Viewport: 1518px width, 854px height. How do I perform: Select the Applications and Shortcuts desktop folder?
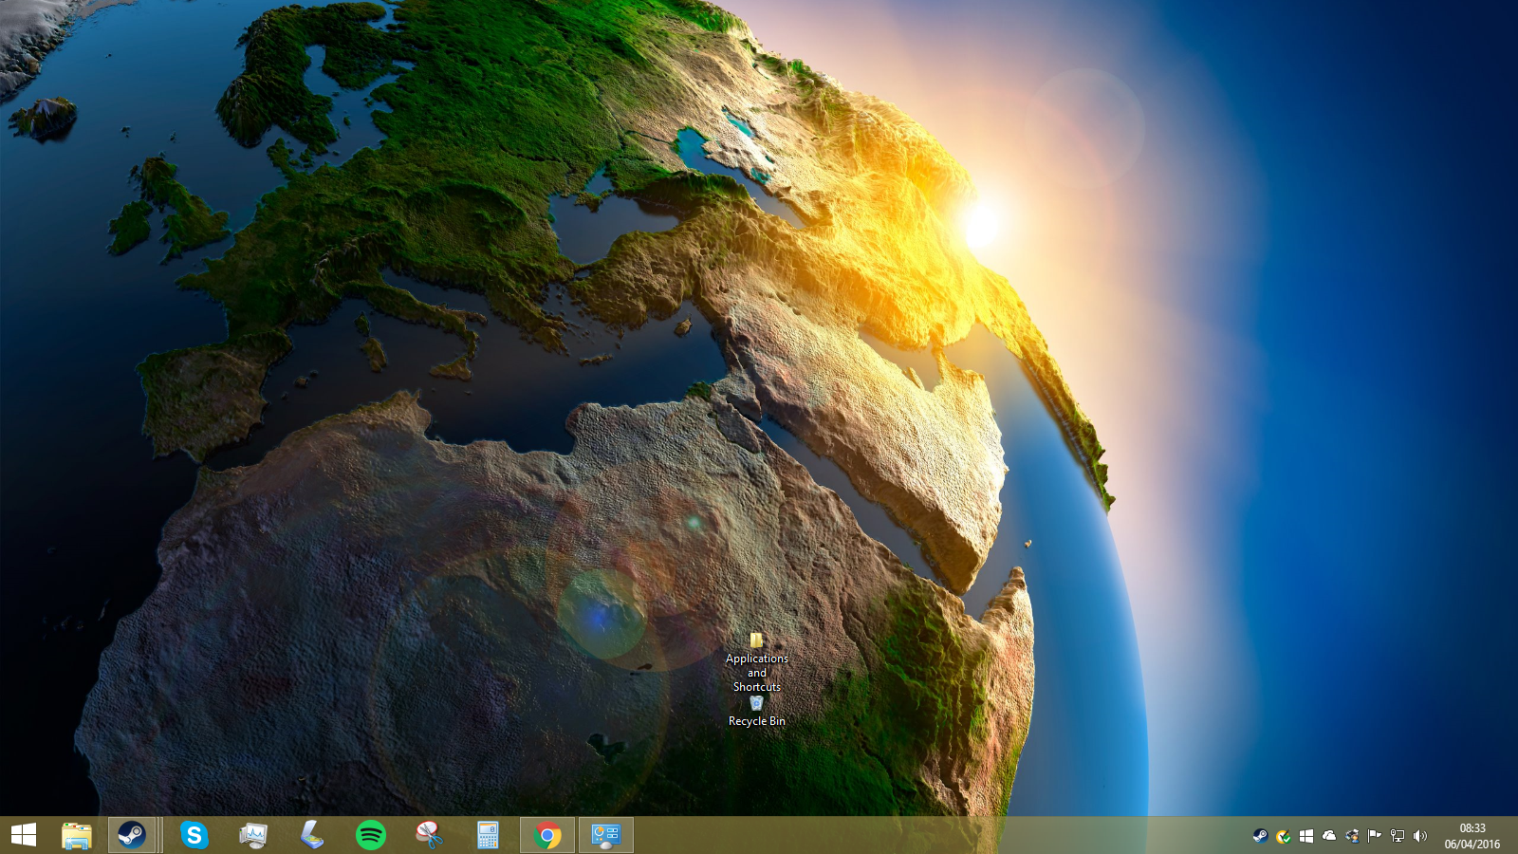(x=757, y=662)
